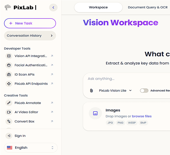Open external link arrow beside PixLab Annotate
The width and height of the screenshot is (170, 155).
(52, 103)
